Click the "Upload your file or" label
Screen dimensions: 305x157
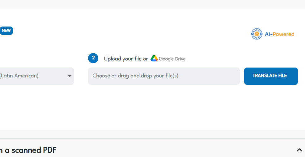[x=126, y=59]
